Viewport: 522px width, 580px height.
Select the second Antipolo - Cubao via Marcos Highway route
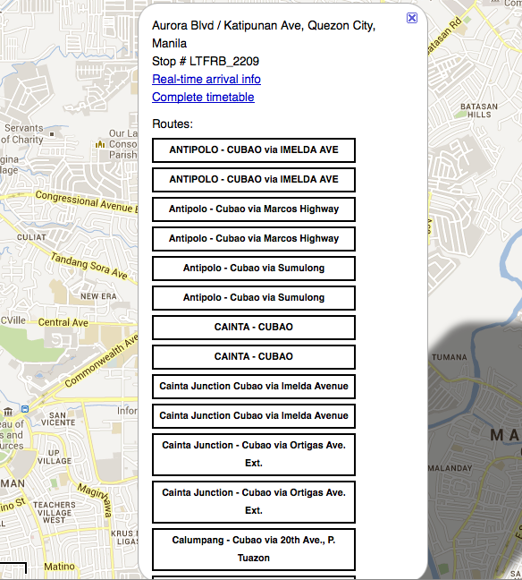[x=254, y=239]
